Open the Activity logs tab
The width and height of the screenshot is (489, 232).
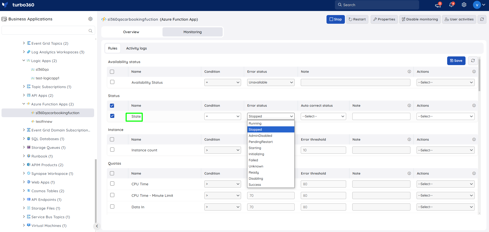(136, 48)
